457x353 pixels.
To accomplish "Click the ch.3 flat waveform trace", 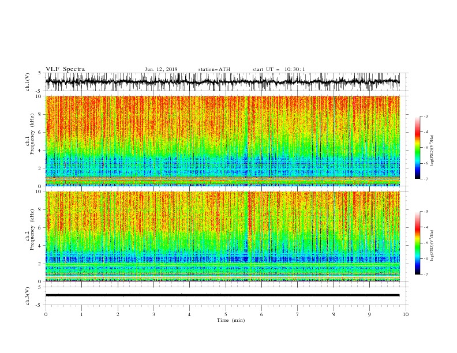I will (222, 295).
